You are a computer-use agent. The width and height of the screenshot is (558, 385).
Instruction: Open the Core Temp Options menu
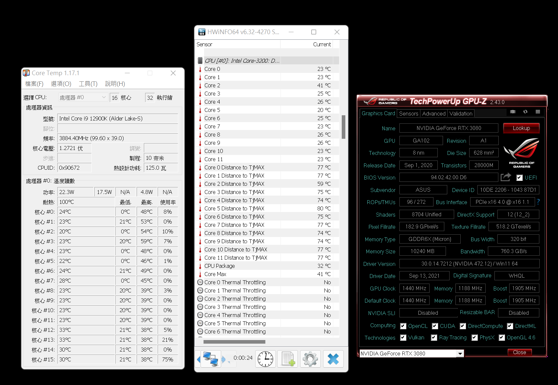pos(61,84)
